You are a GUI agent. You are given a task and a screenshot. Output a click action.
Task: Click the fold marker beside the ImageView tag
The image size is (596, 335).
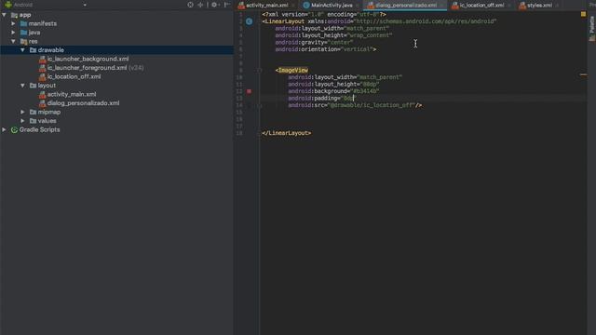tap(259, 71)
